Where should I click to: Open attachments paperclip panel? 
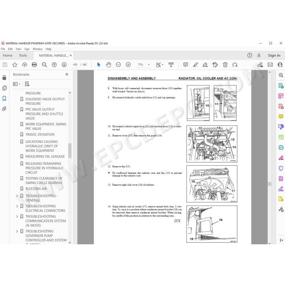coord(4,109)
